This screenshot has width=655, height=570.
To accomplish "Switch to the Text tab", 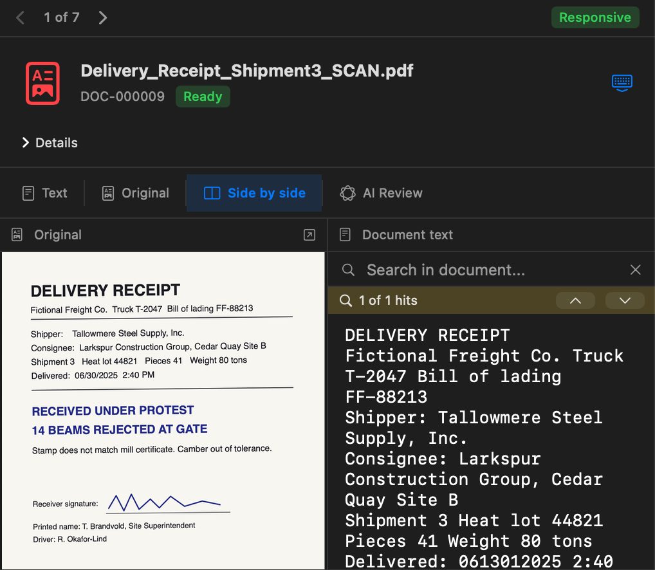I will (44, 193).
